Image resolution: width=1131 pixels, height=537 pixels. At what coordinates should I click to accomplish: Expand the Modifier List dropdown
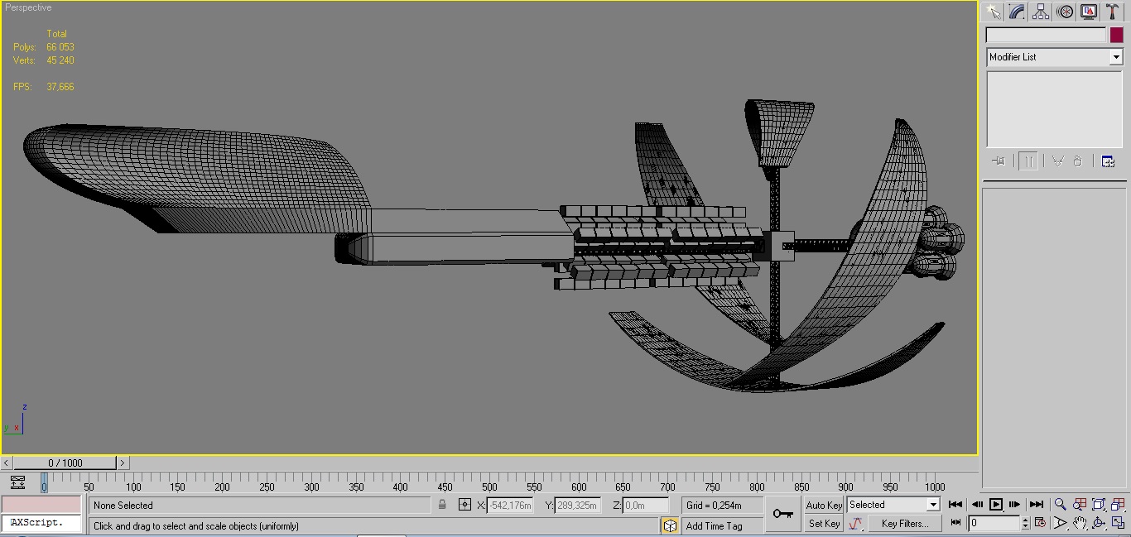tap(1115, 57)
